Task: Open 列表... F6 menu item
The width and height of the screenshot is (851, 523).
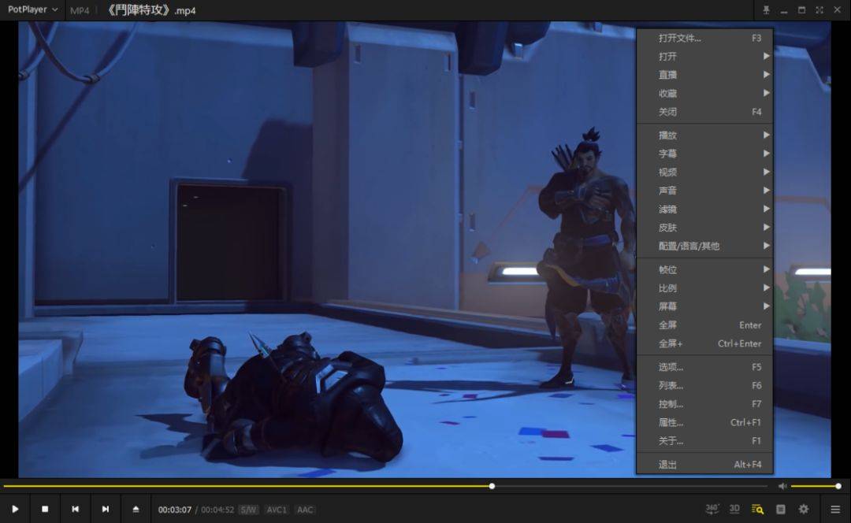Action: pos(704,386)
